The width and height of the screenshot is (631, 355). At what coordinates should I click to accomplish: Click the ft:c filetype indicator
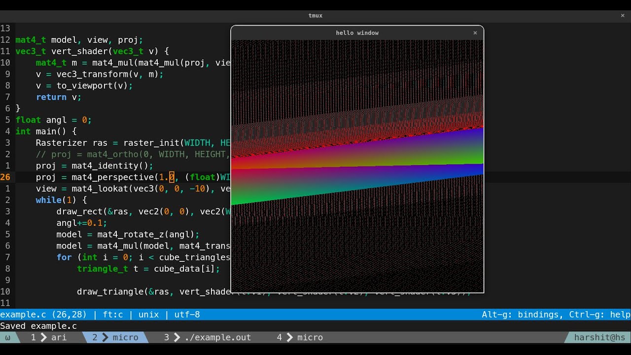113,315
